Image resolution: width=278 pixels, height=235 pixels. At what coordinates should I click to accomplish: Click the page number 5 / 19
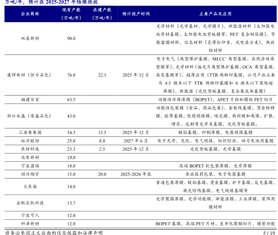point(269,232)
